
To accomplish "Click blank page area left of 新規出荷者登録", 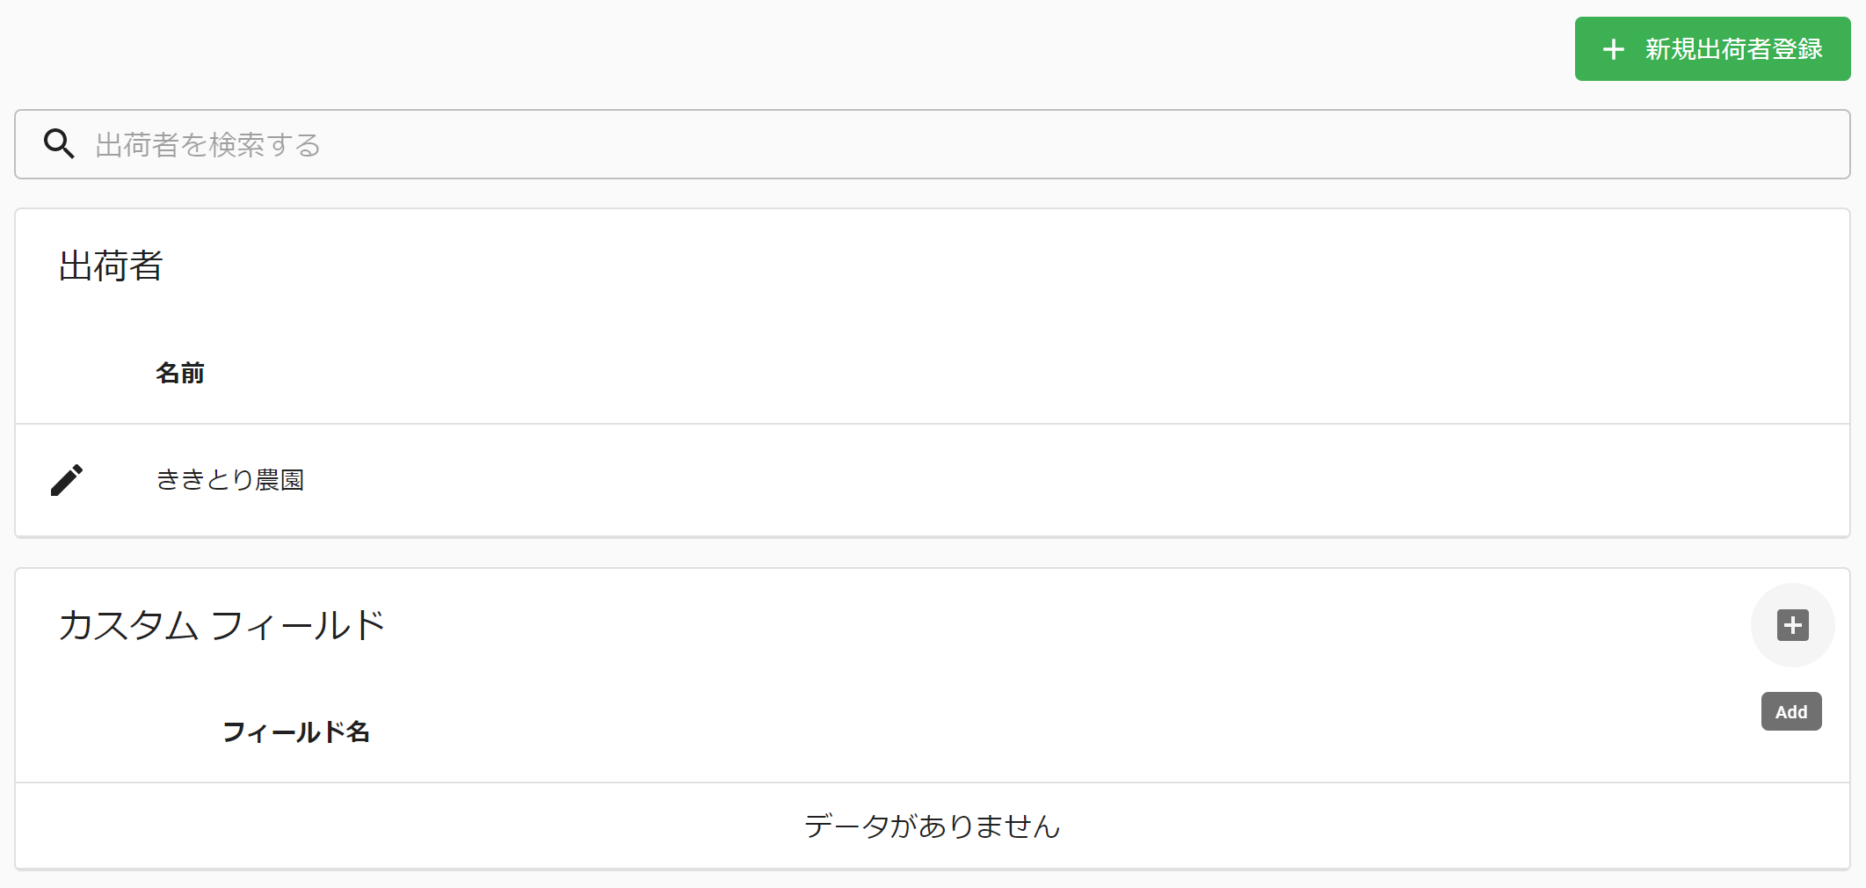I will coord(791,49).
